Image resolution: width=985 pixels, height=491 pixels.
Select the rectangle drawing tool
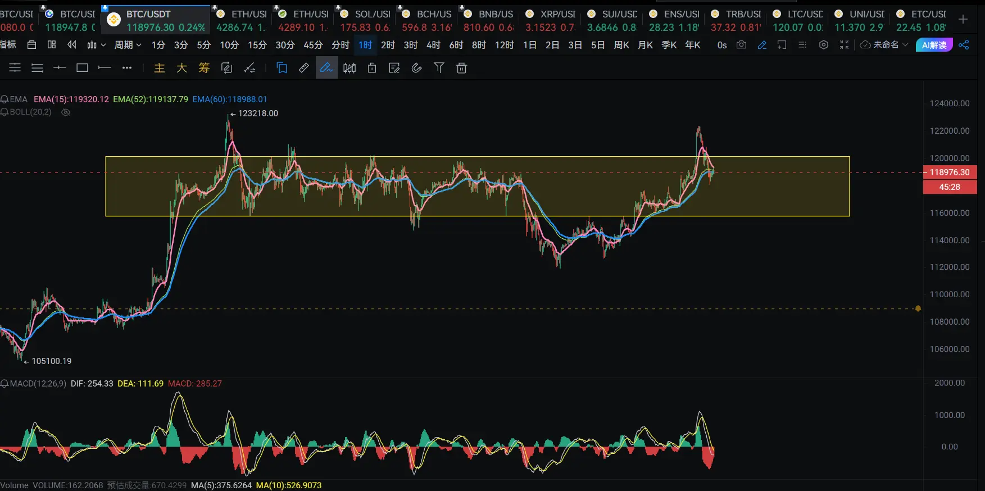click(x=83, y=68)
